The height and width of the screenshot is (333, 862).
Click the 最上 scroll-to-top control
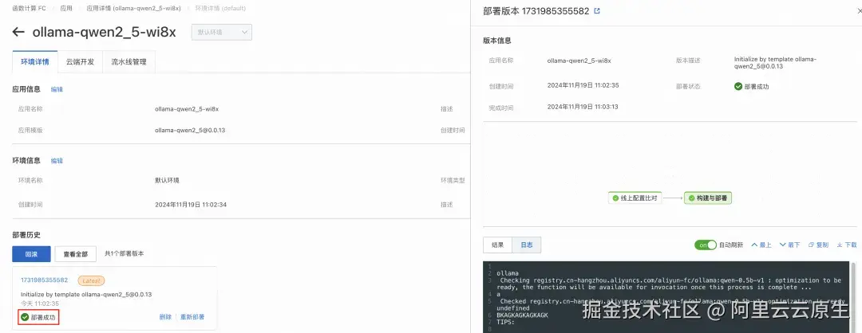(762, 245)
